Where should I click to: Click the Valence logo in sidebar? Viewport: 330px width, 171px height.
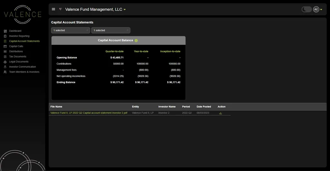23,14
